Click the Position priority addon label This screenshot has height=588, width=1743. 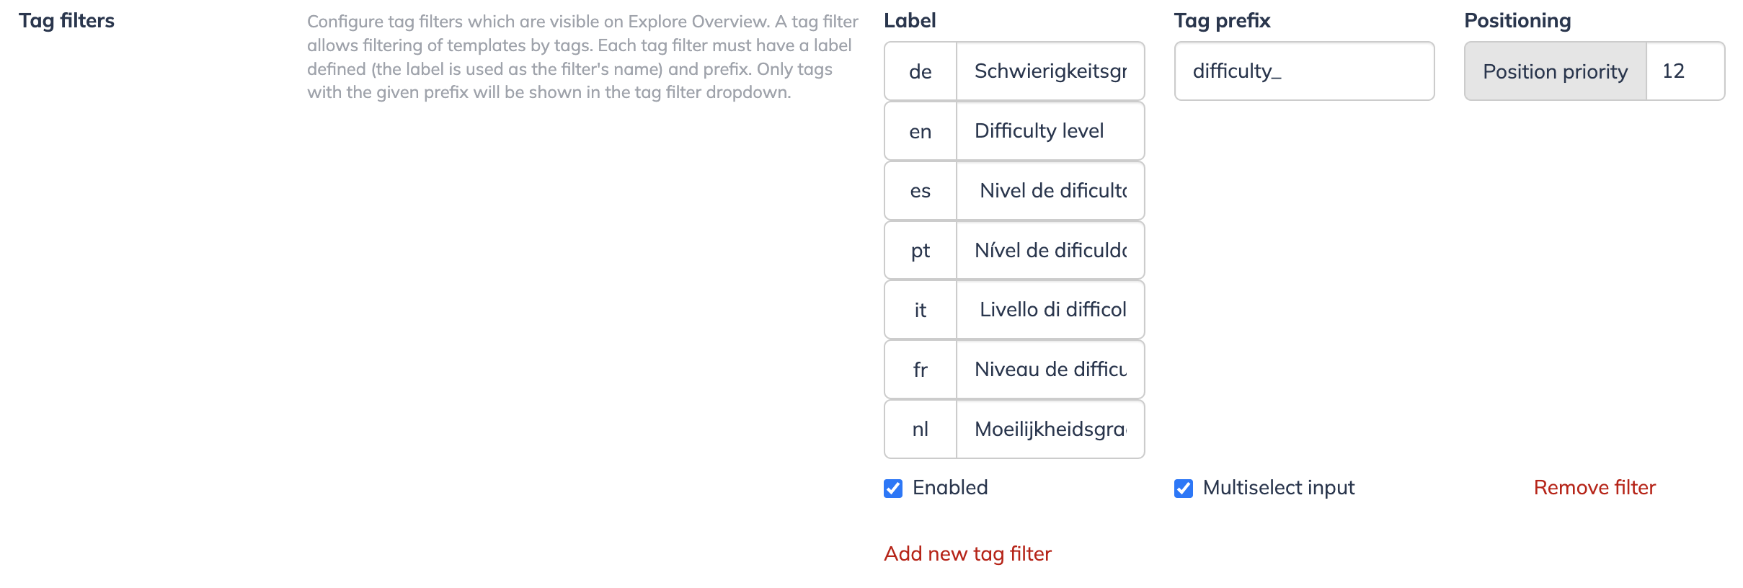[x=1556, y=71]
